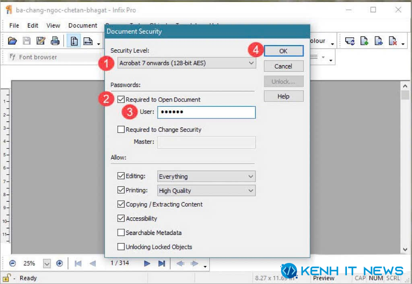The height and width of the screenshot is (284, 412).
Task: Expand the page tools toolbar overflow arrow
Action: (403, 44)
